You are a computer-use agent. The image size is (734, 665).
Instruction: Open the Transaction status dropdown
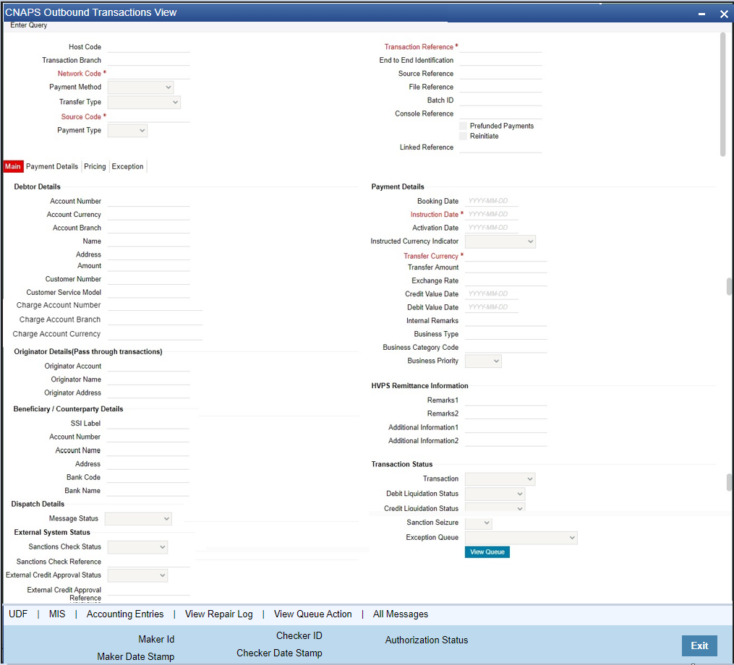coord(500,479)
